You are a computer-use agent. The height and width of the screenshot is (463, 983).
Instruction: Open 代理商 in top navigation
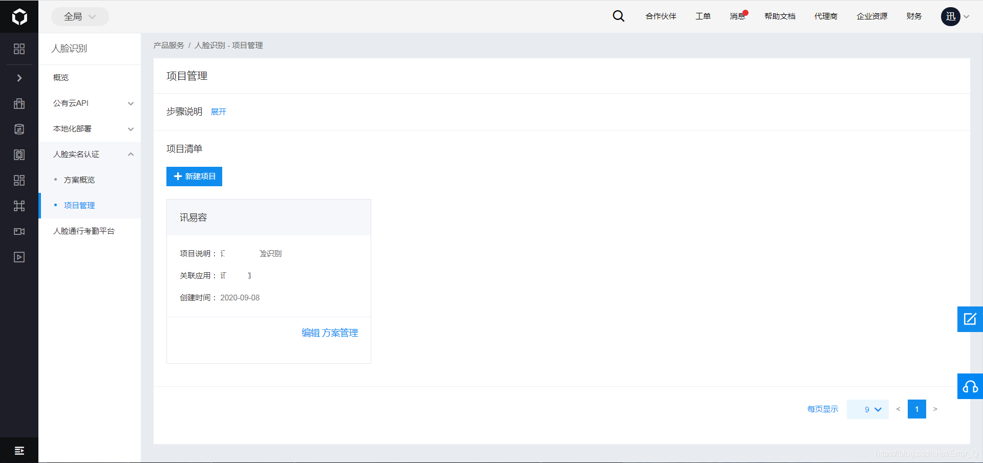click(826, 16)
